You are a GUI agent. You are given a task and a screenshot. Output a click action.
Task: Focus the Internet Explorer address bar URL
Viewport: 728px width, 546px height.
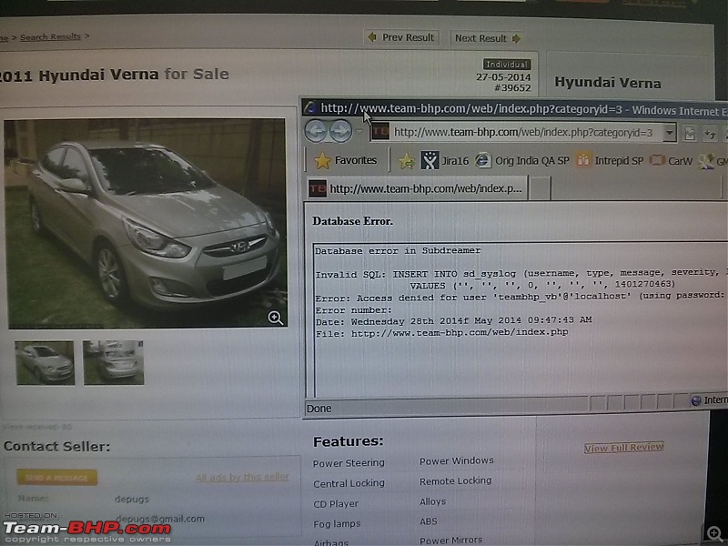click(x=523, y=133)
